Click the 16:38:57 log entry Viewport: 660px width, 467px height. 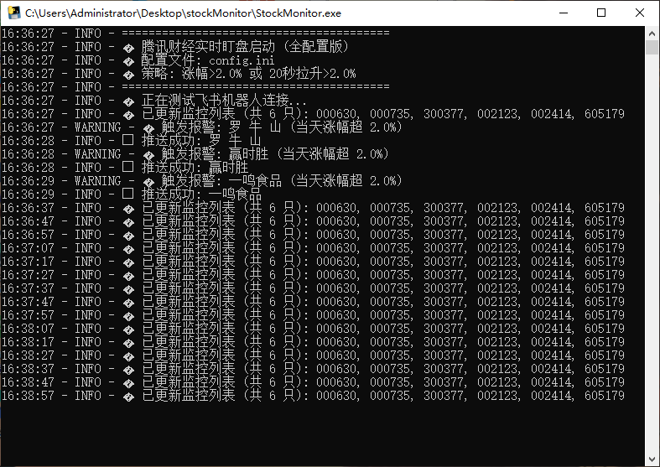click(313, 397)
